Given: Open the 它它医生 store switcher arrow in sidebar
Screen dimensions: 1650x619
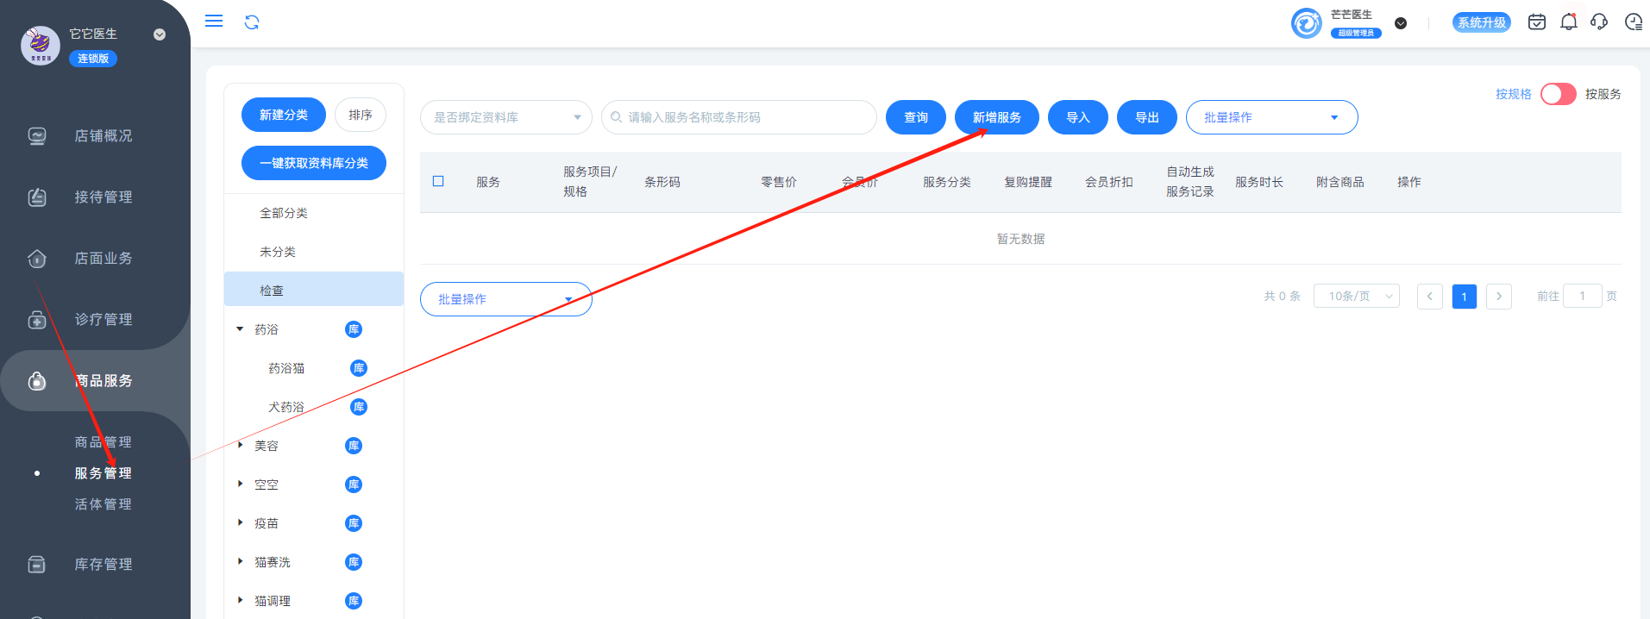Looking at the screenshot, I should click(x=160, y=34).
